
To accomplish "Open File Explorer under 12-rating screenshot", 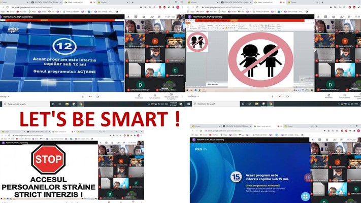I will pyautogui.click(x=67, y=104).
